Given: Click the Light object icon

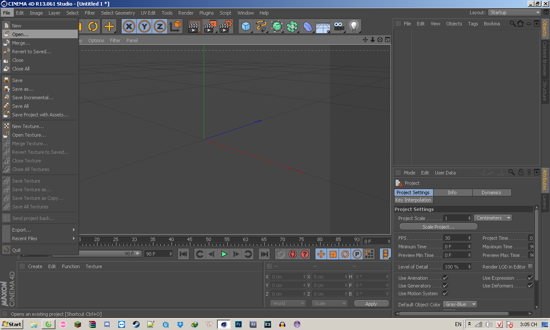Looking at the screenshot, I should pyautogui.click(x=354, y=27).
